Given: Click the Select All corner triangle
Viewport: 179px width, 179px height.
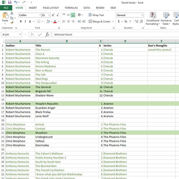Looking at the screenshot, I should (x=3, y=41).
